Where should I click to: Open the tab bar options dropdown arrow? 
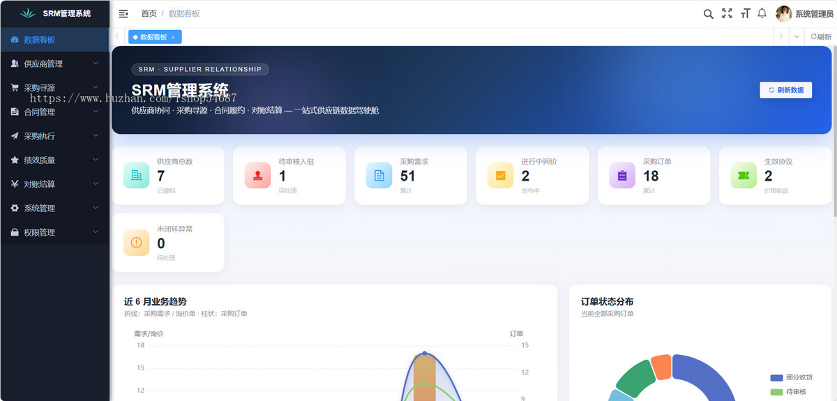click(x=797, y=37)
